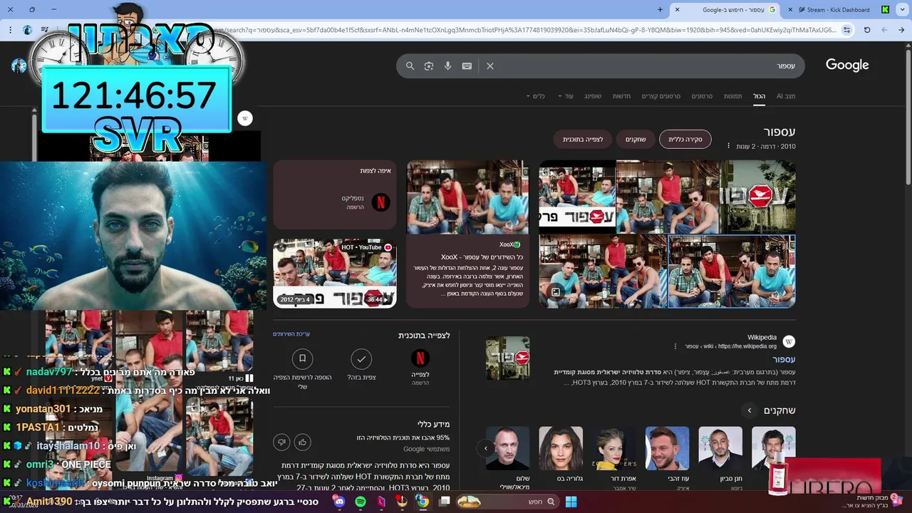Expand the עוד dropdown menu
Viewport: 912px width, 513px height.
[x=566, y=96]
